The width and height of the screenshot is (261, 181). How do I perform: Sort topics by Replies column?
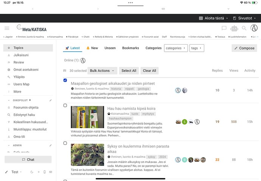coord(217,70)
